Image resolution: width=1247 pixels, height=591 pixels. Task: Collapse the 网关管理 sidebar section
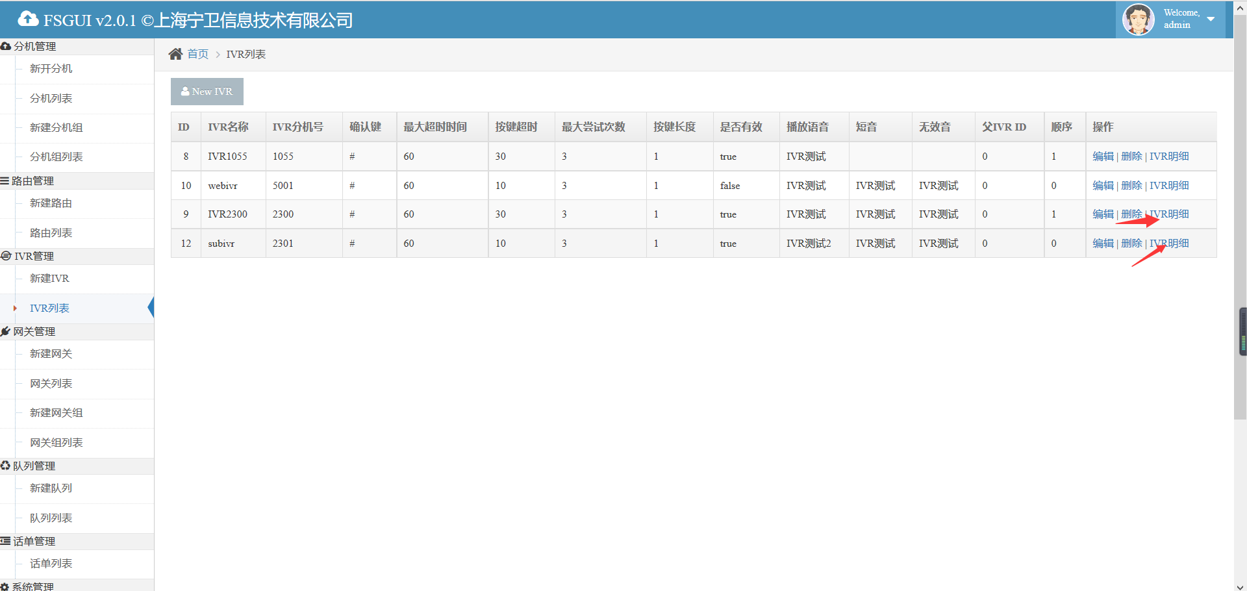point(34,331)
